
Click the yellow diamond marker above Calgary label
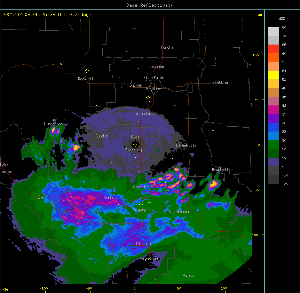coord(141,205)
